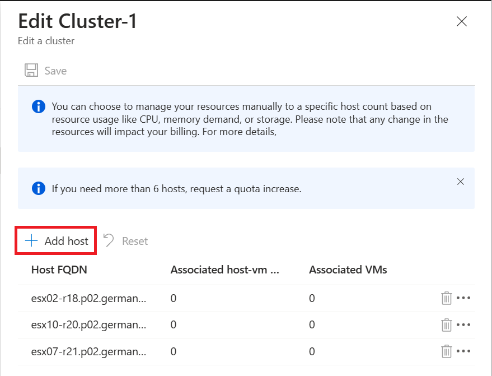Click the info icon in the billing notice
This screenshot has height=376, width=492.
39,106
